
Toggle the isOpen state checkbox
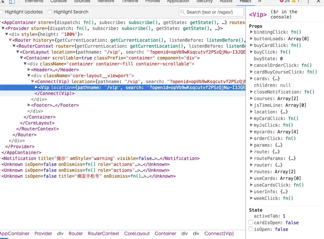tap(251, 229)
